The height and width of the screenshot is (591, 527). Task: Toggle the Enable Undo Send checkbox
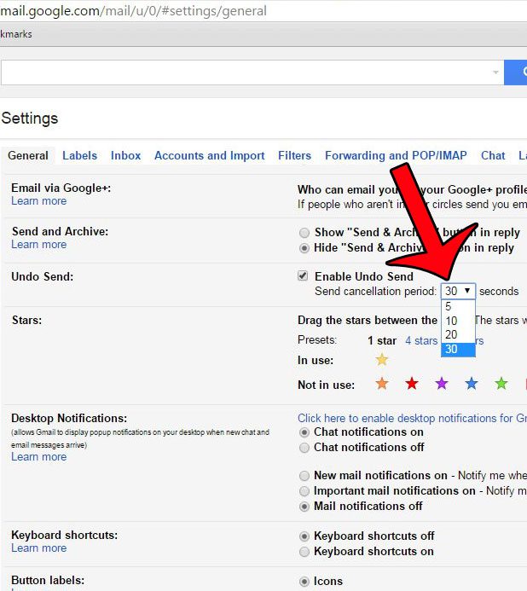(x=303, y=276)
